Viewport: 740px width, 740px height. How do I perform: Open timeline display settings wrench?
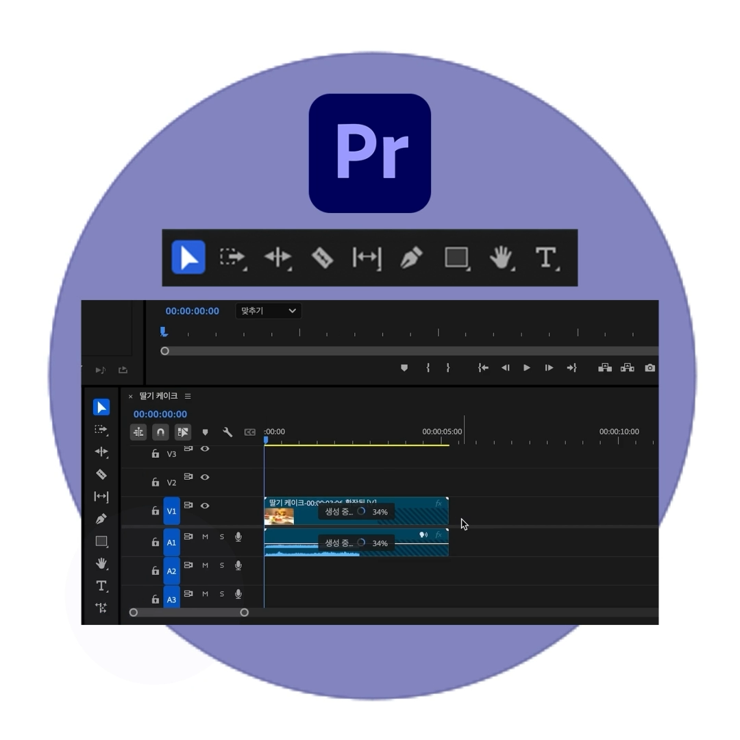point(227,432)
